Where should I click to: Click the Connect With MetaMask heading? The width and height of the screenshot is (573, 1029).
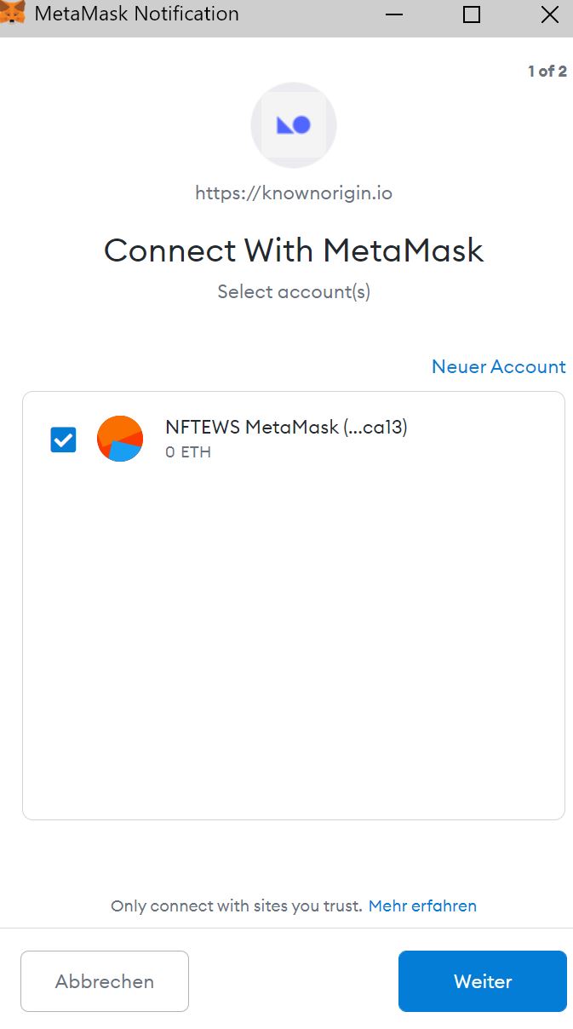[294, 250]
